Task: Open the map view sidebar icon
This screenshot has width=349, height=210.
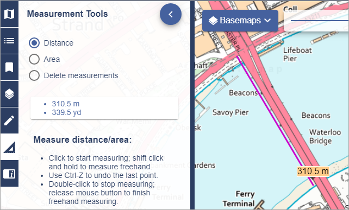Action: pos(9,14)
